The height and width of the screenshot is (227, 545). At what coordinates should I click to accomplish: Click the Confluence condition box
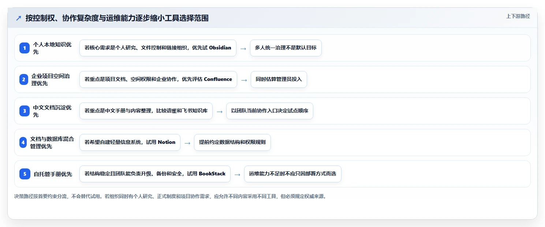(158, 79)
